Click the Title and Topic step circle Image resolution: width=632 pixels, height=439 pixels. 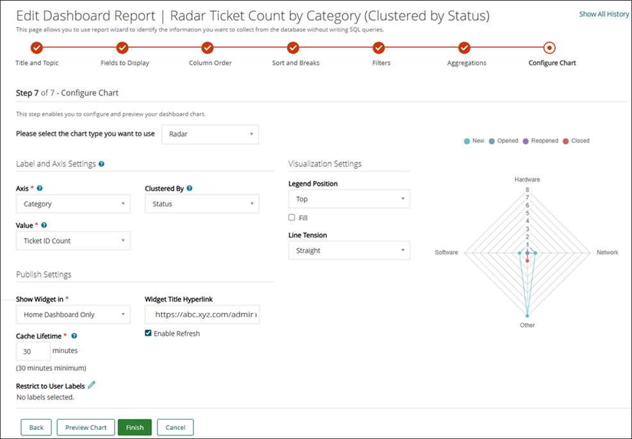point(36,48)
